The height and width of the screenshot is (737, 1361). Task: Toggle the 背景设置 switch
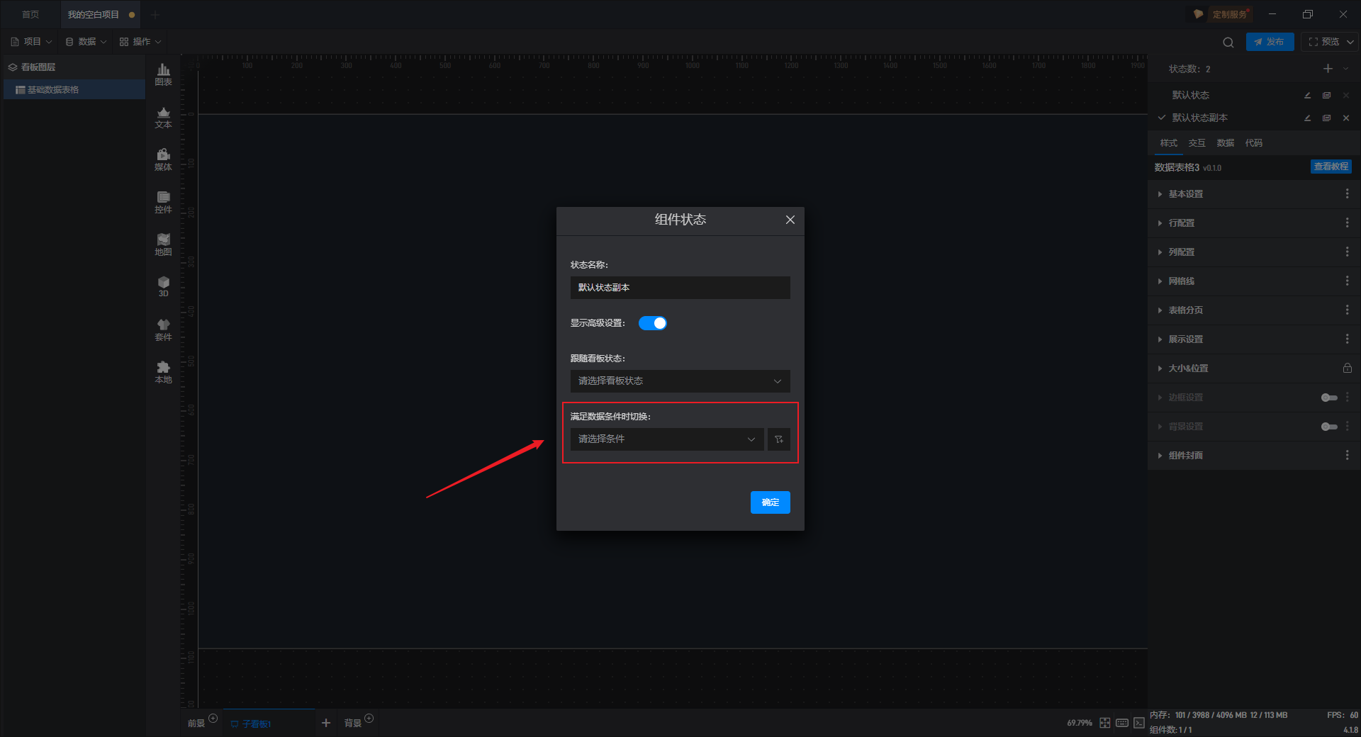click(1329, 427)
